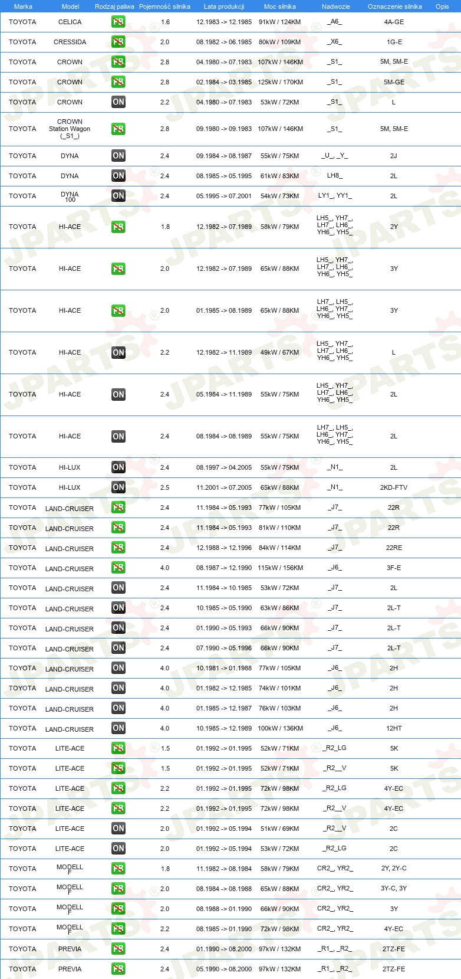Click the Marka column header
Screen dimensions: 461x979
[x=23, y=6]
